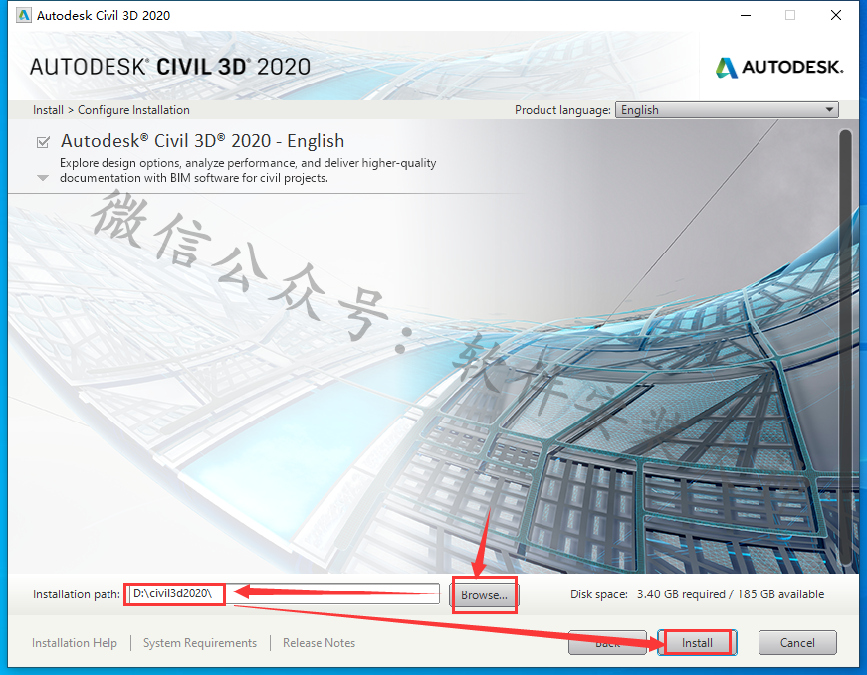Toggle the Autodesk Civil 3D 2020 - English checkbox
This screenshot has width=867, height=675.
43,142
